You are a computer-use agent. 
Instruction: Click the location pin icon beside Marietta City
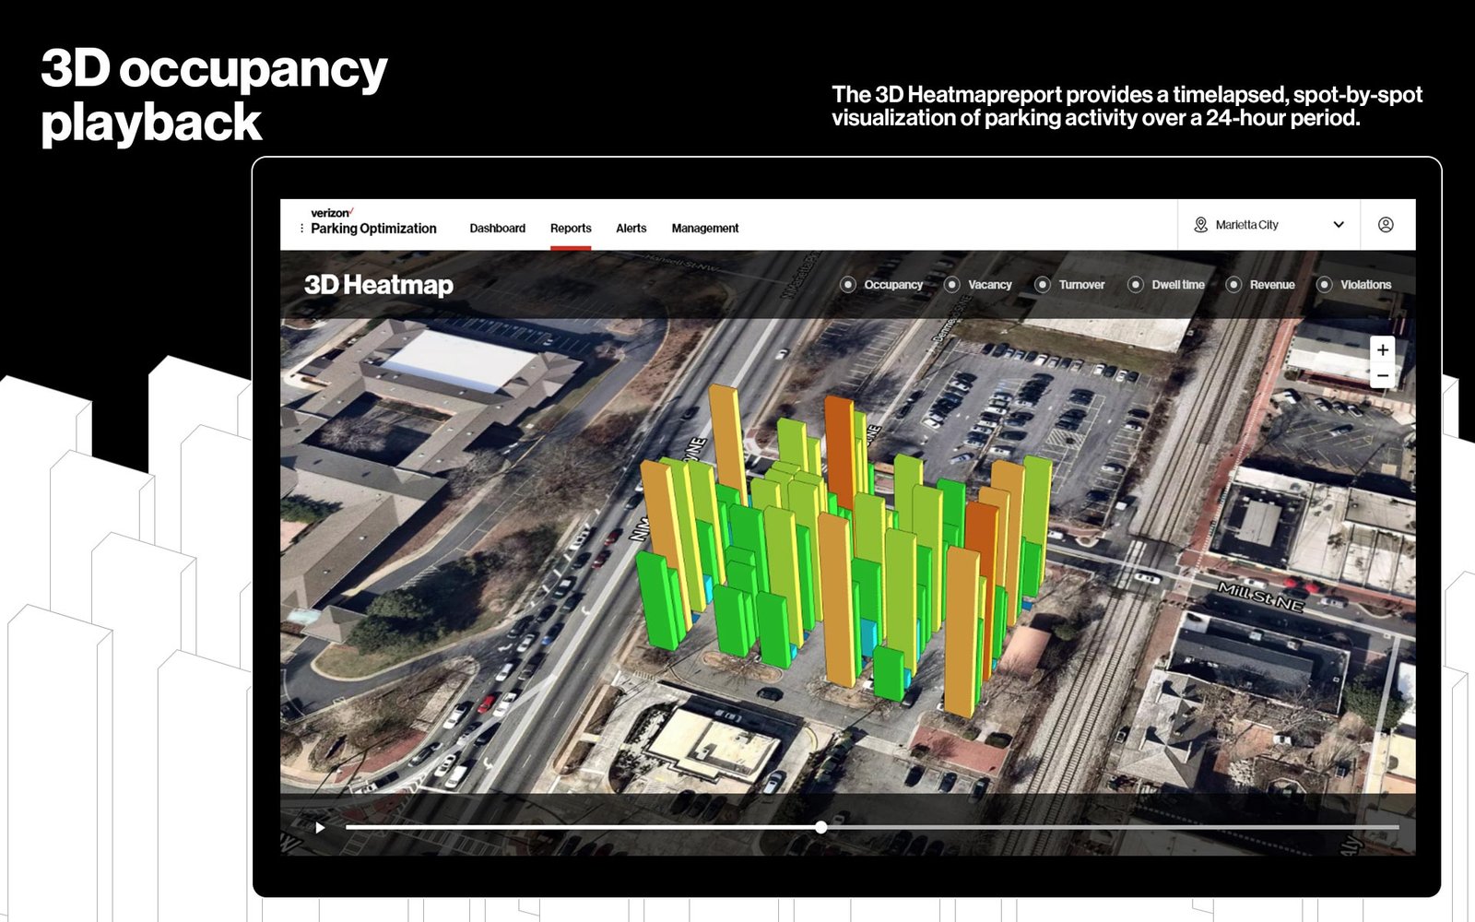click(1200, 225)
